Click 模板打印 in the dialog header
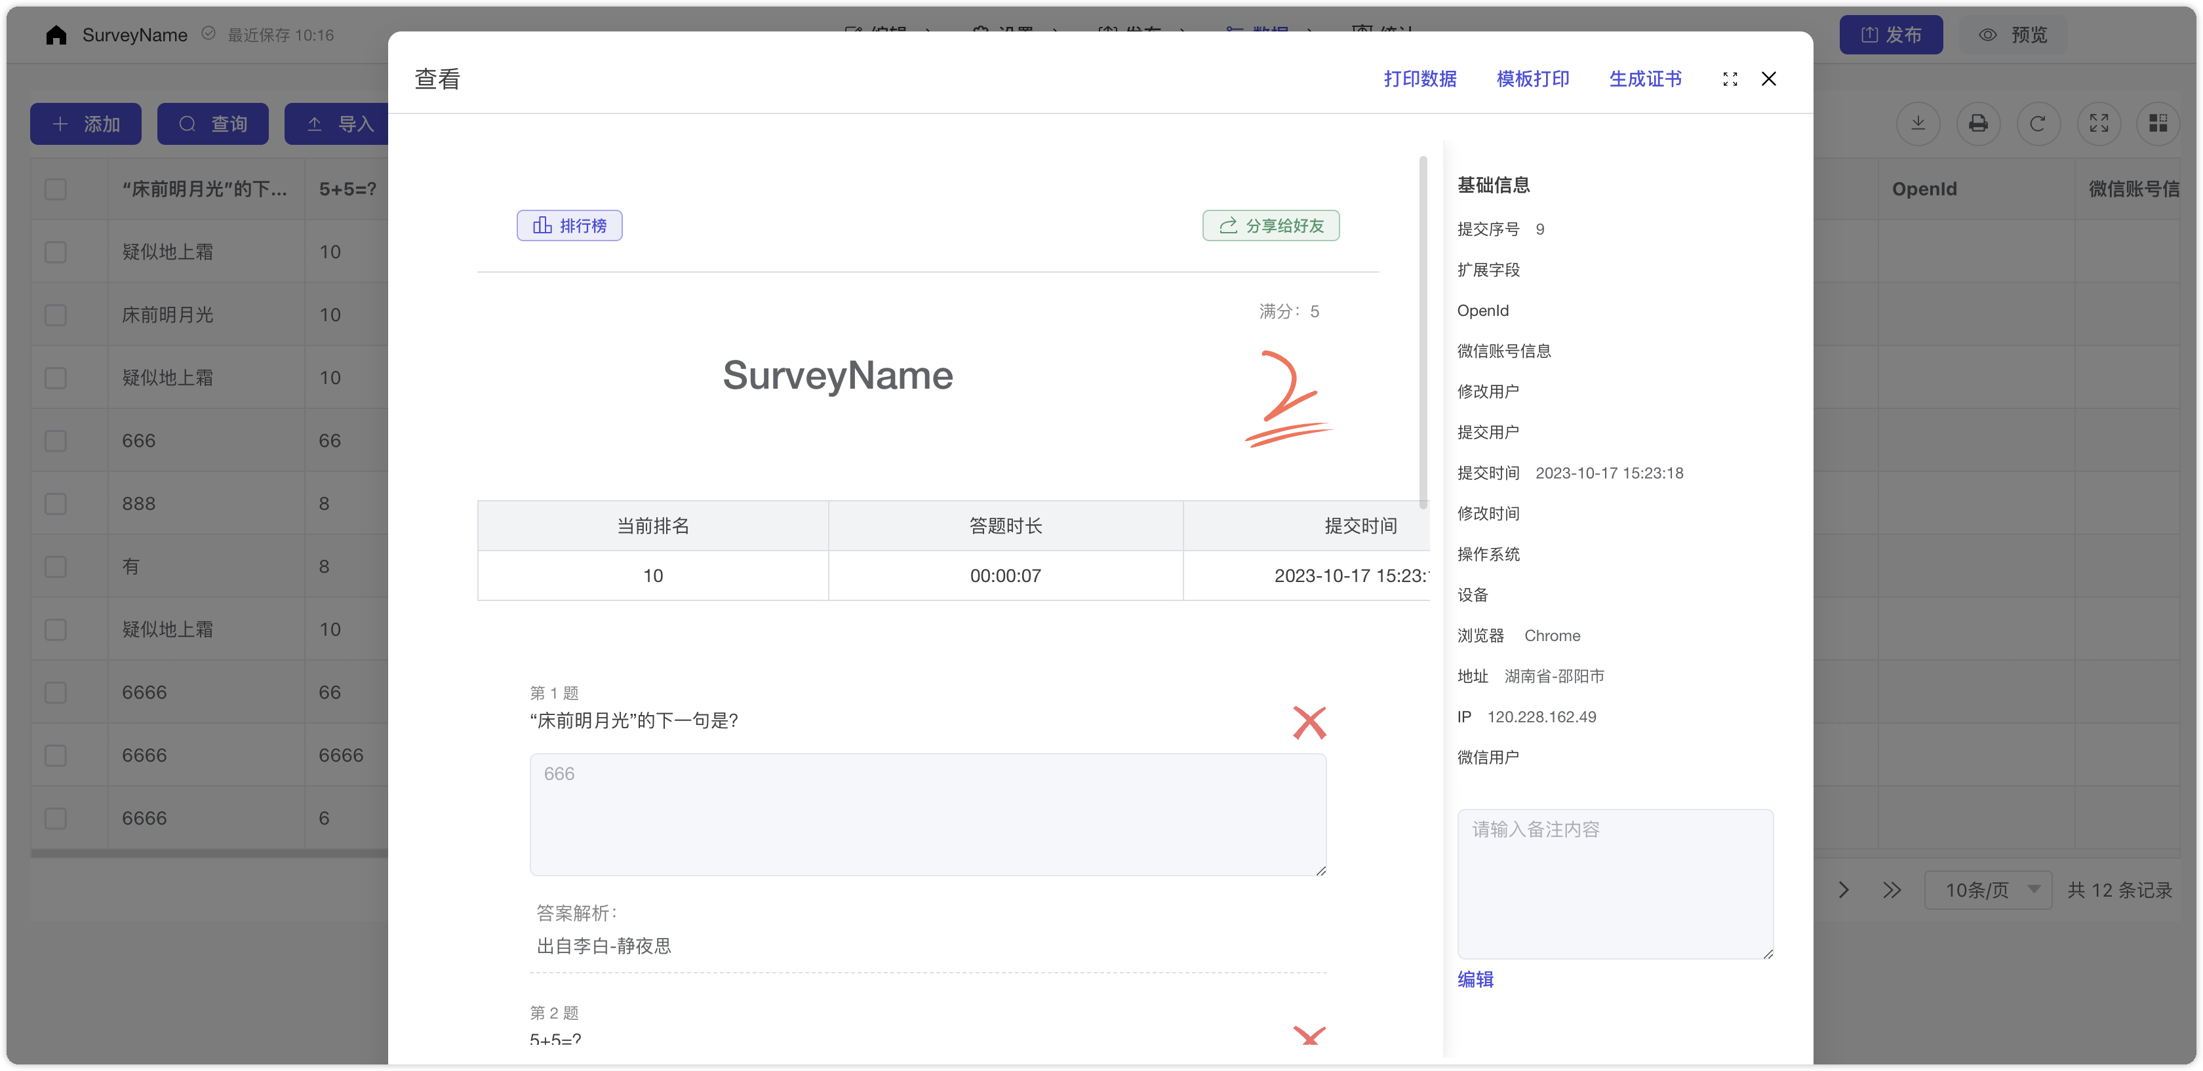 point(1532,79)
